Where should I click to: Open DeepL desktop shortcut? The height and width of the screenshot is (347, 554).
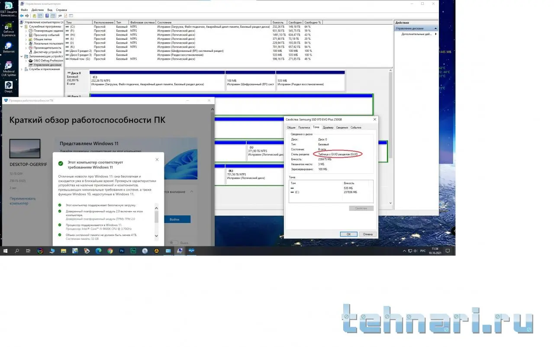click(9, 87)
